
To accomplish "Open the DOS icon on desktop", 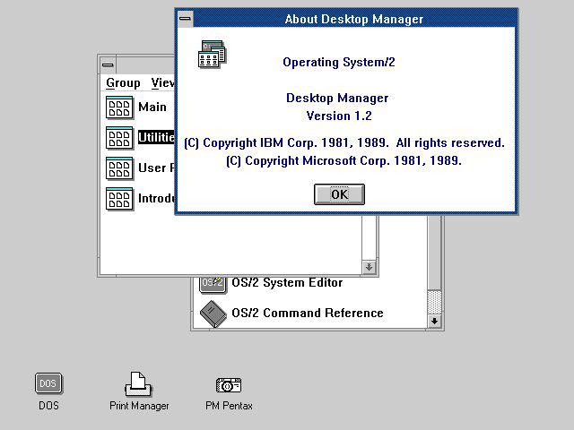I will 48,383.
